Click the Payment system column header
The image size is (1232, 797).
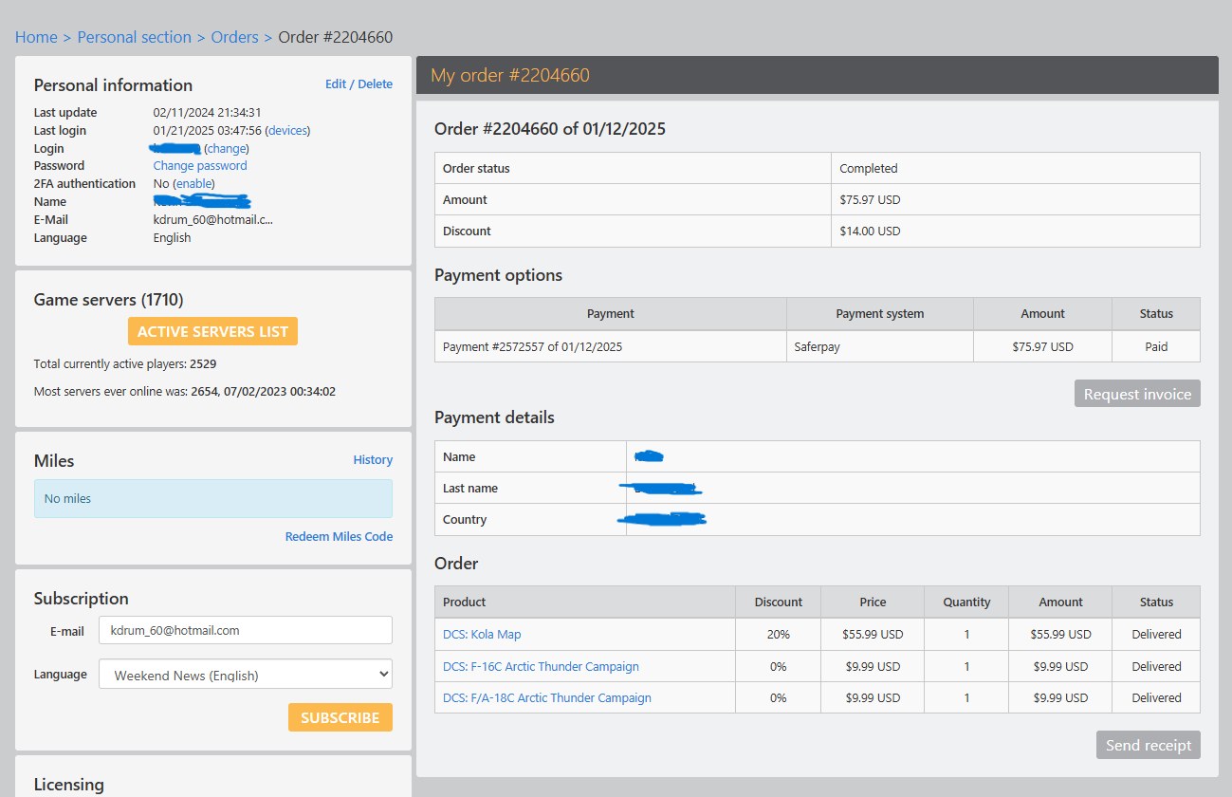tap(880, 313)
